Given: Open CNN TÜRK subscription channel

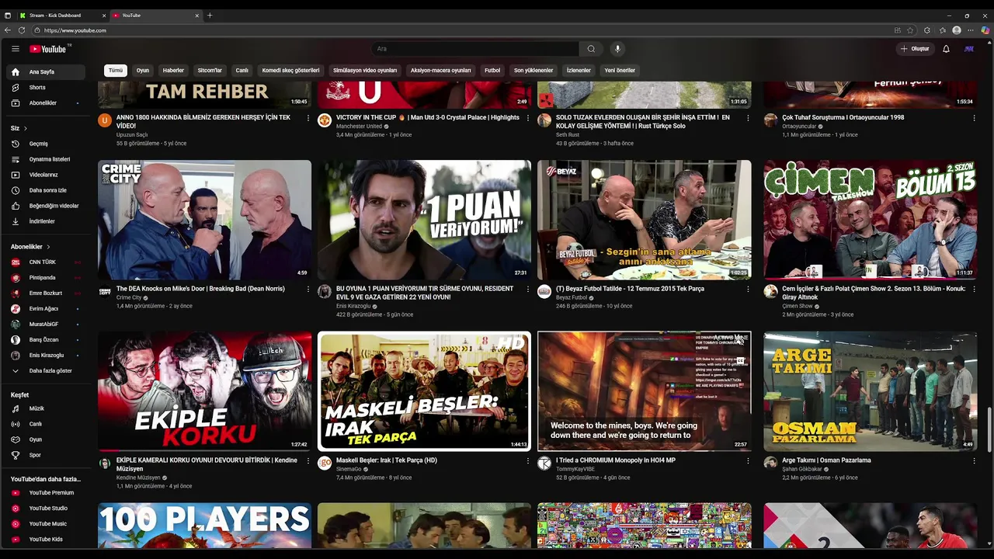Looking at the screenshot, I should coord(47,262).
